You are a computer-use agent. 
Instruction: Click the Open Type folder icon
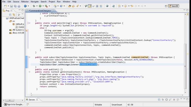tap(70, 6)
